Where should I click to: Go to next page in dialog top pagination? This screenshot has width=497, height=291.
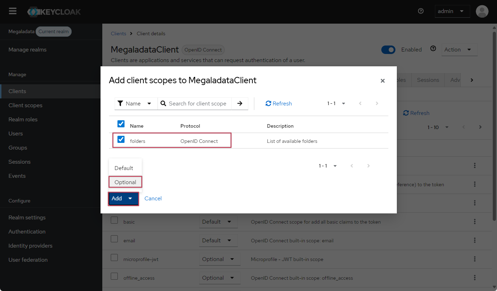pyautogui.click(x=377, y=103)
